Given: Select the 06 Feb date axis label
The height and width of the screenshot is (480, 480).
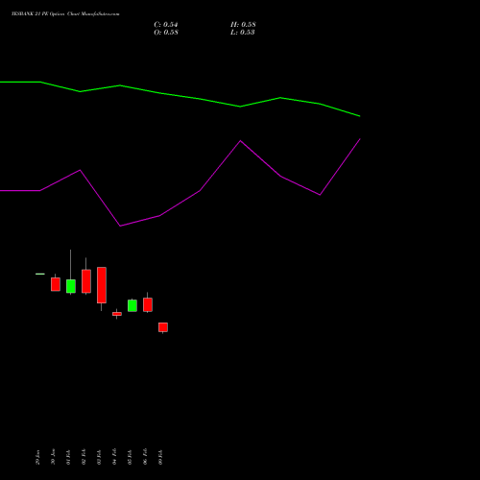Looking at the screenshot, I should [145, 457].
